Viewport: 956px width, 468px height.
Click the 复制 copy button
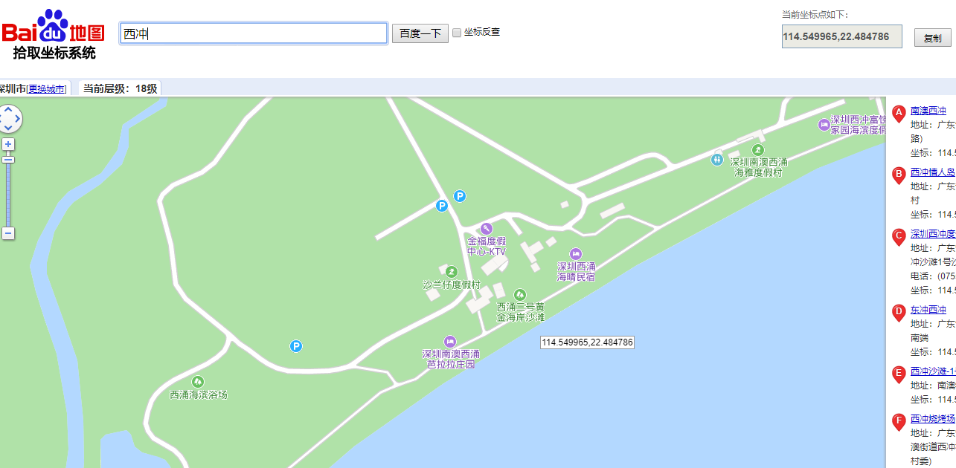[x=932, y=38]
